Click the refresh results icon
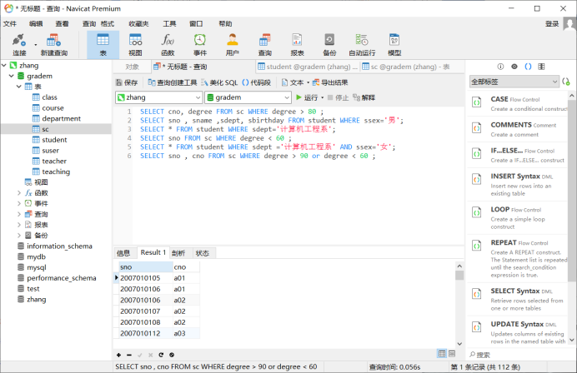This screenshot has width=577, height=373. 161,355
